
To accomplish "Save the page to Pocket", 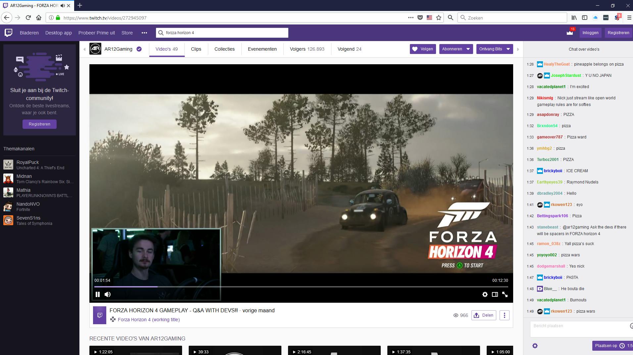I will (x=420, y=18).
